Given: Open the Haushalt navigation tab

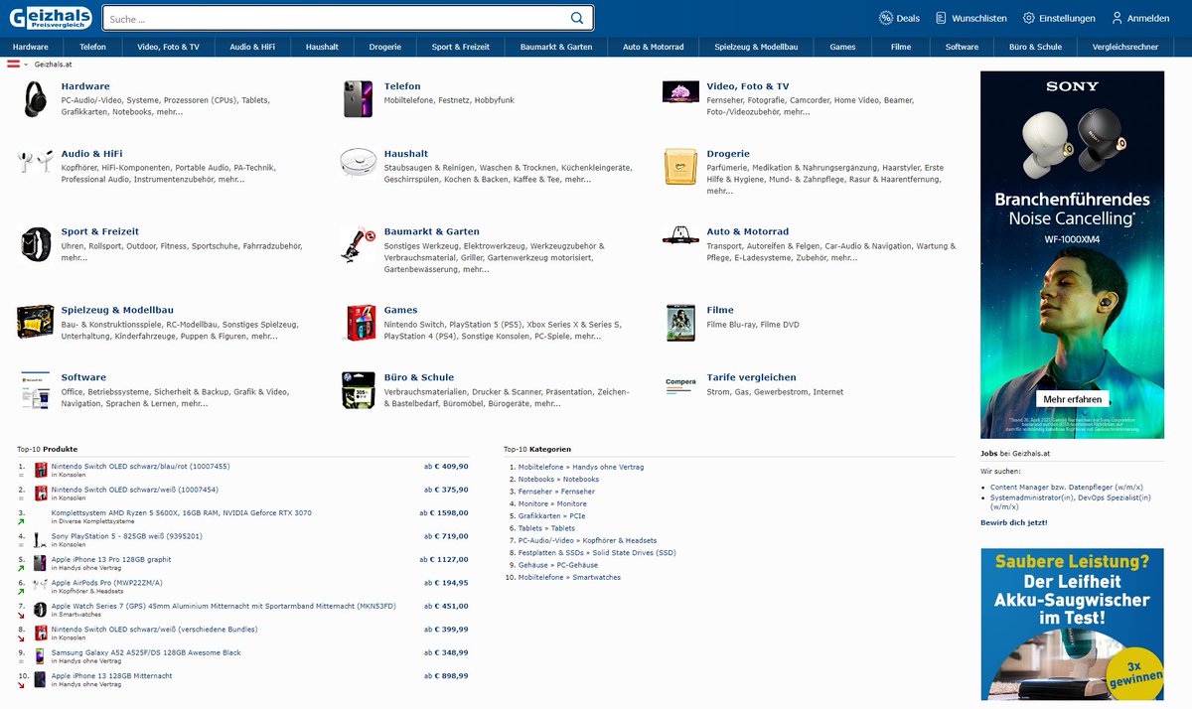Looking at the screenshot, I should coord(322,47).
